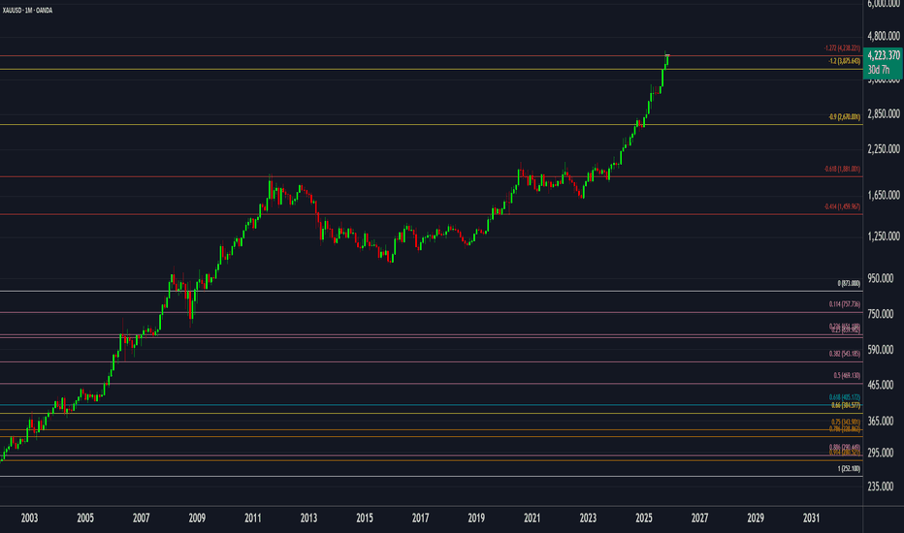This screenshot has width=904, height=533.
Task: Select the 235.000 price scale tick
Action: click(x=883, y=486)
